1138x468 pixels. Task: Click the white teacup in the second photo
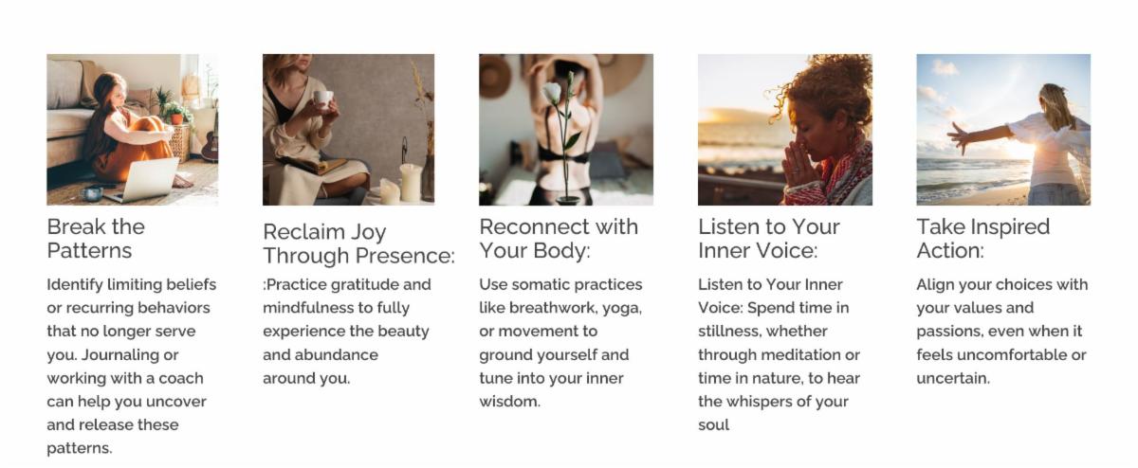click(x=323, y=98)
